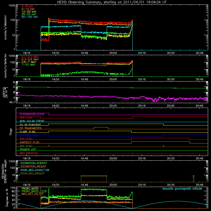This screenshot has height=211, width=211.
Task: Select the yellow FRONT_RATIO legend label
Action: point(30,189)
